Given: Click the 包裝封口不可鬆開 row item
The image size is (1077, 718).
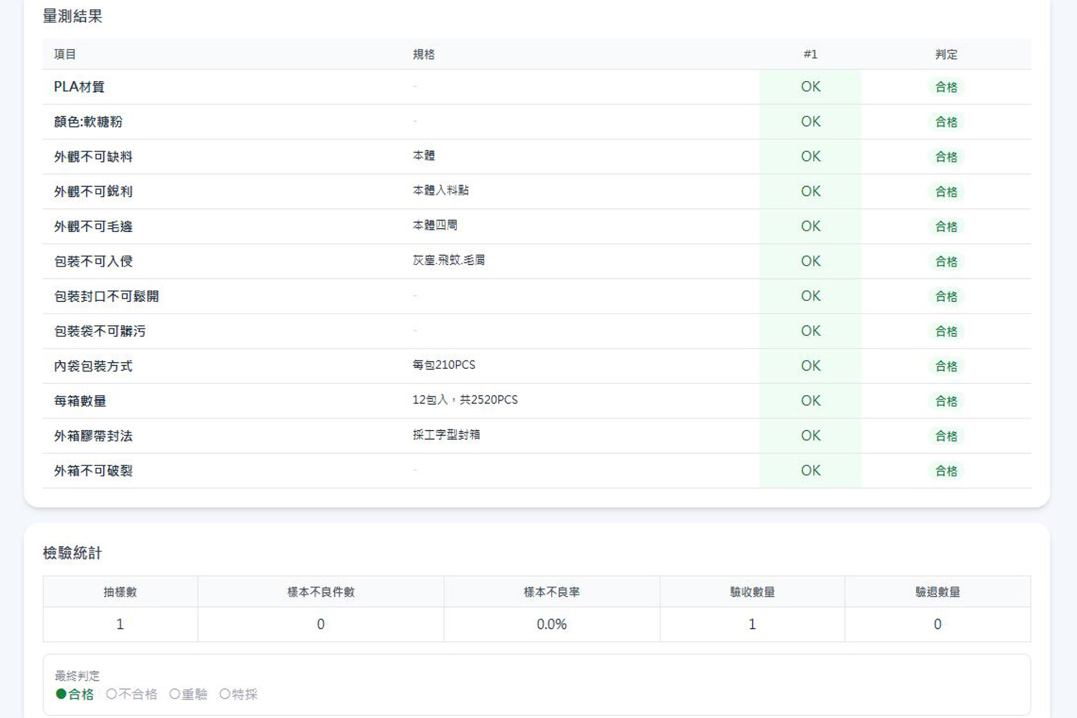Looking at the screenshot, I should (107, 296).
